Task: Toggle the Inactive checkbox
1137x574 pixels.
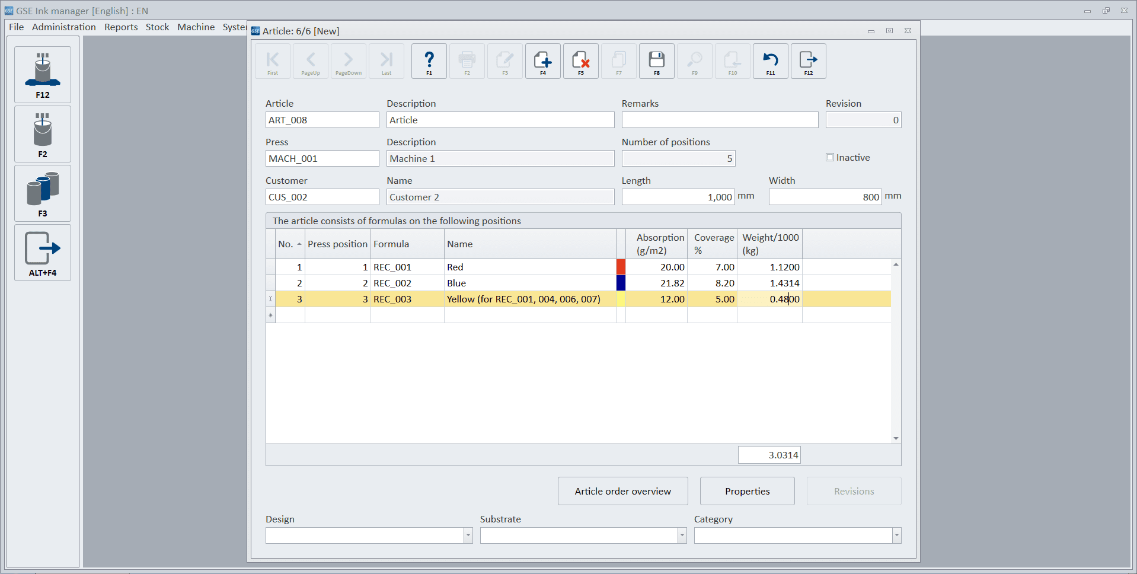Action: [830, 157]
